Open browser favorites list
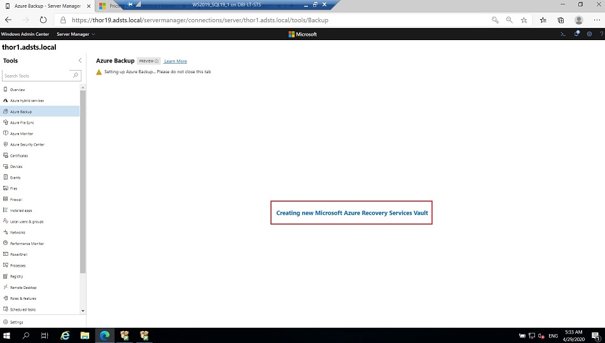The image size is (605, 343). point(543,20)
